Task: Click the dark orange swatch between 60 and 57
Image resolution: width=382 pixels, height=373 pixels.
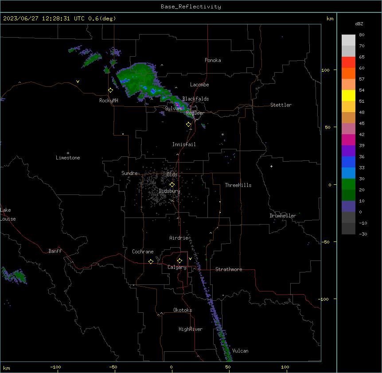Action: point(348,73)
